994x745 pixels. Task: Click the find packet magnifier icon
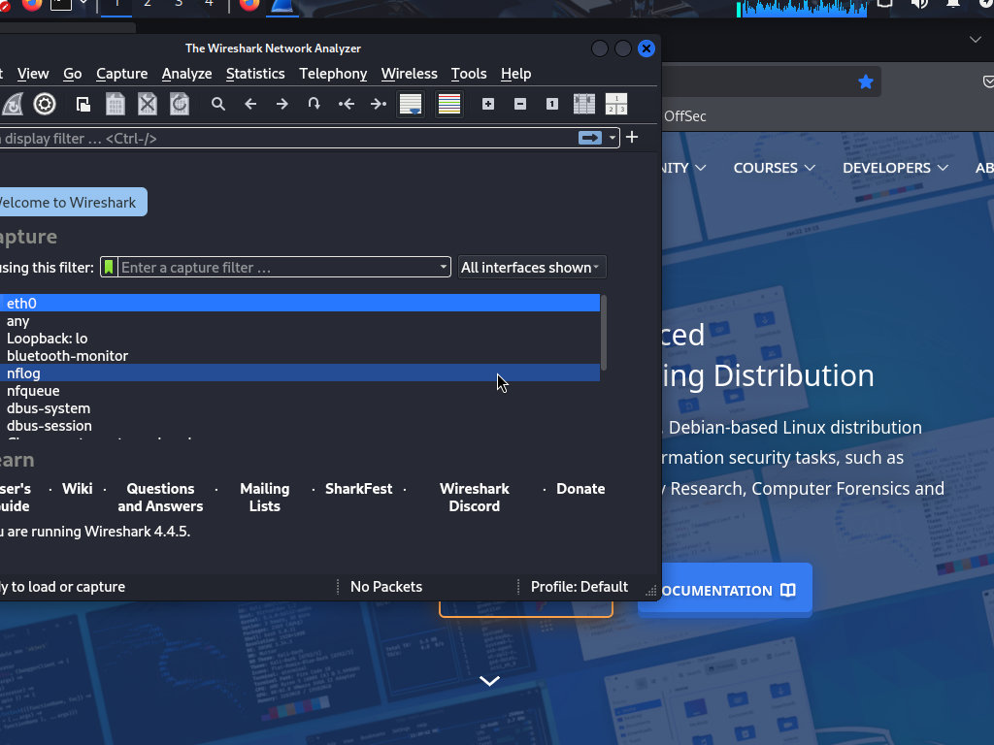218,105
